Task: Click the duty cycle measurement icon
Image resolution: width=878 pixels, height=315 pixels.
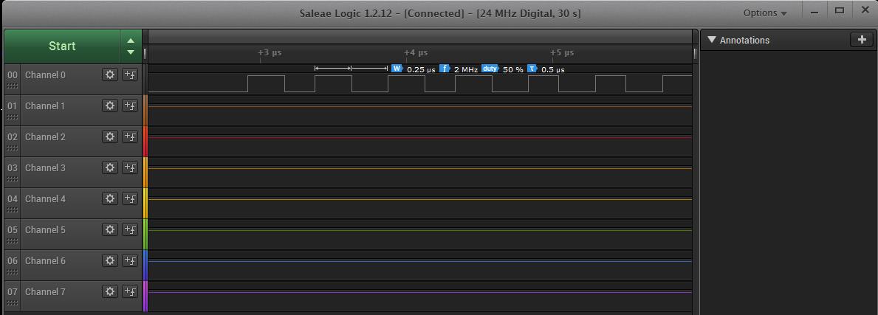Action: pos(490,69)
